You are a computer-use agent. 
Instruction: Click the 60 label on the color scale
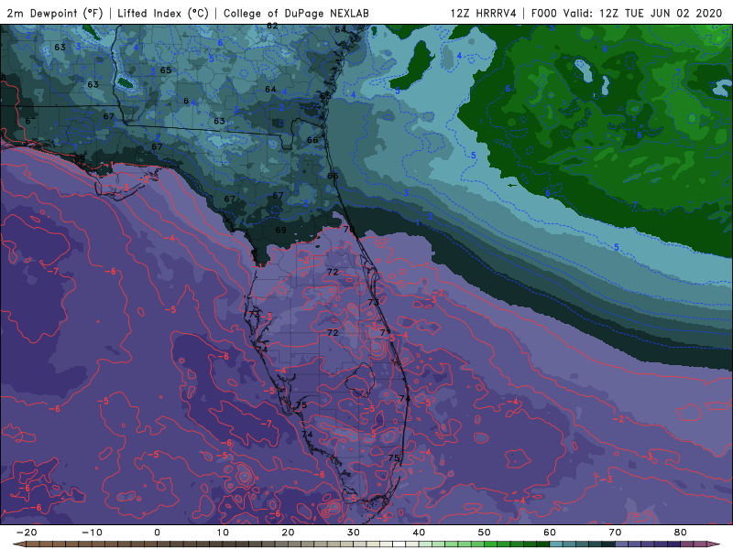tap(550, 533)
